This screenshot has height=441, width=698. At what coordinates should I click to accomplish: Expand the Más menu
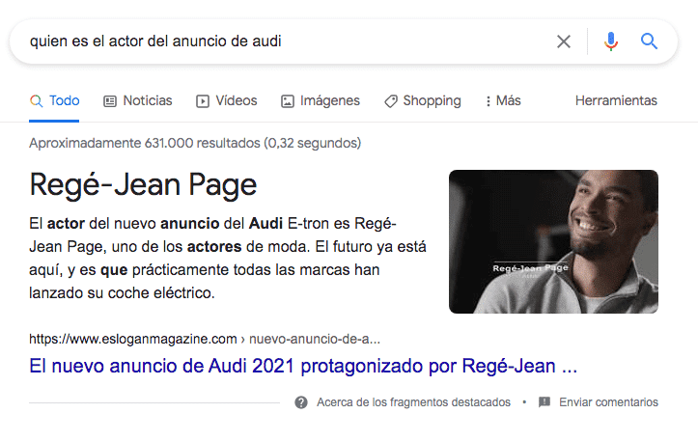click(x=504, y=101)
